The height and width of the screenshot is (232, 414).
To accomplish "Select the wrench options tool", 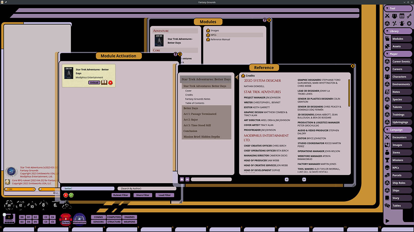I will click(409, 15).
